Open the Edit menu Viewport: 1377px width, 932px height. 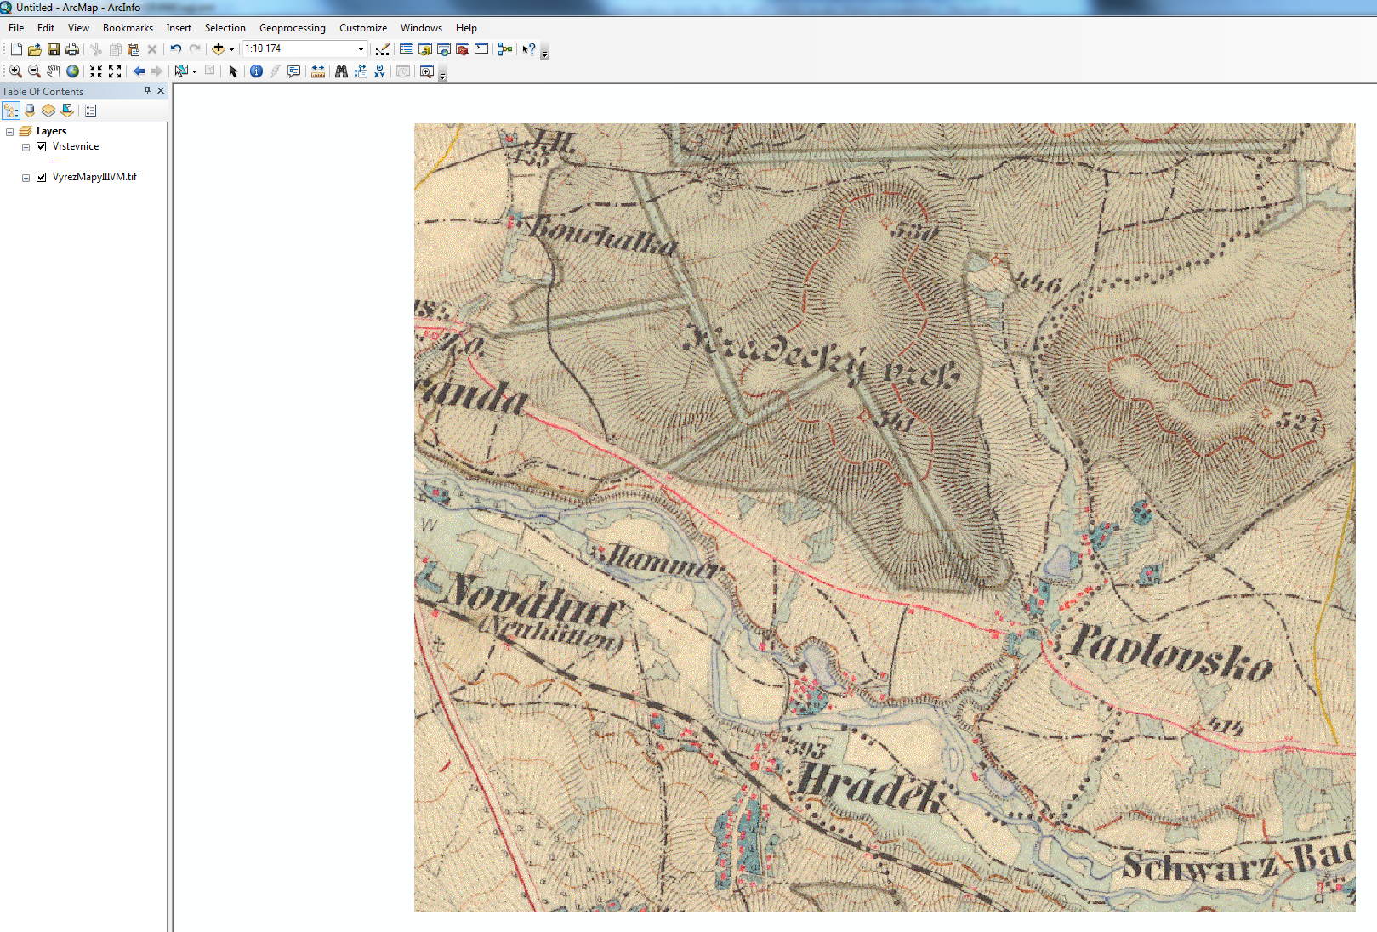tap(46, 28)
